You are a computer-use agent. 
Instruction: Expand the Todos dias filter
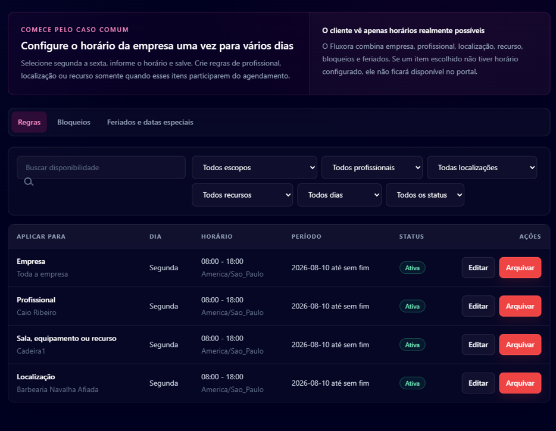[x=339, y=195]
